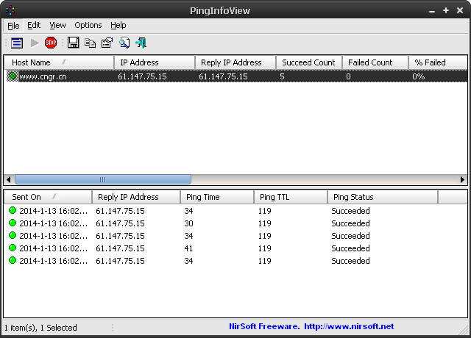
Task: Click the horizontal scrollbar thumb
Action: (103, 179)
